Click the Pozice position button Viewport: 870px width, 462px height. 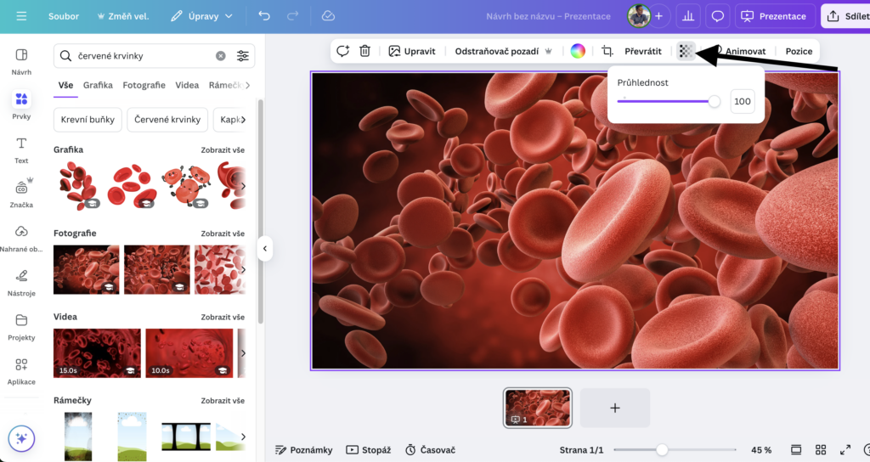tap(799, 51)
